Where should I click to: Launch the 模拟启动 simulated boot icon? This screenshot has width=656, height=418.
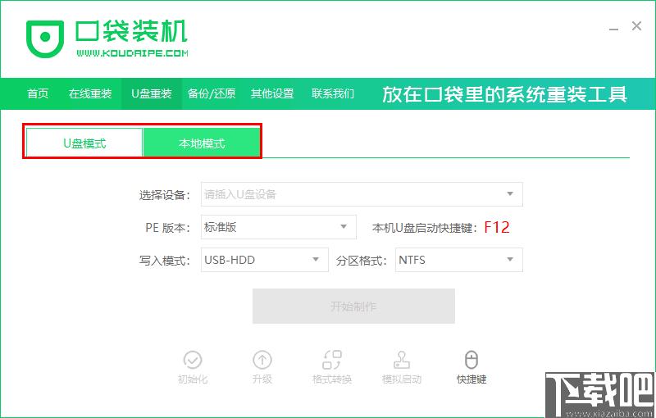point(402,361)
